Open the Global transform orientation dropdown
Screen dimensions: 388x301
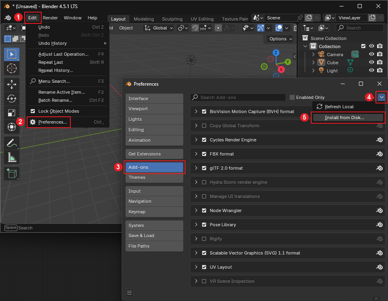159,28
